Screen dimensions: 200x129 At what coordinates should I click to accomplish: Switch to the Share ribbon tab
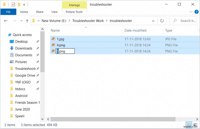pyautogui.click(x=39, y=12)
